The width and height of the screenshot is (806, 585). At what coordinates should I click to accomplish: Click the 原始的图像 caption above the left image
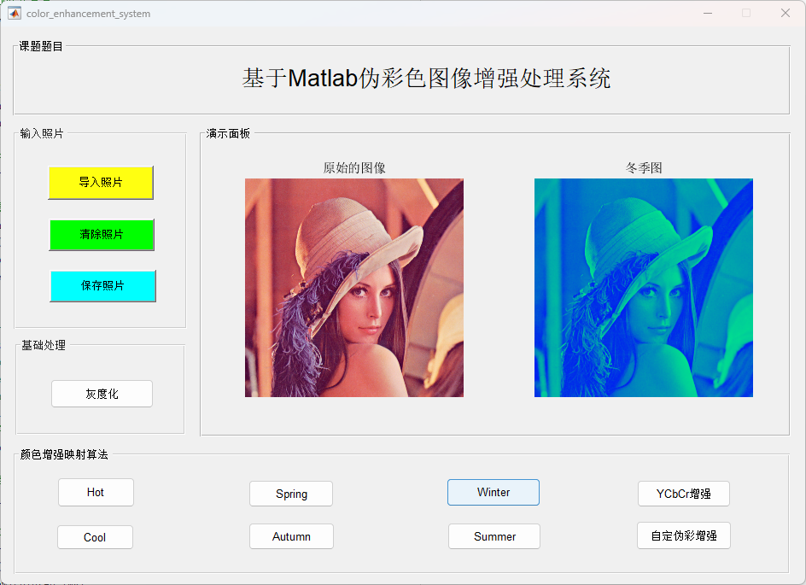[x=354, y=168]
